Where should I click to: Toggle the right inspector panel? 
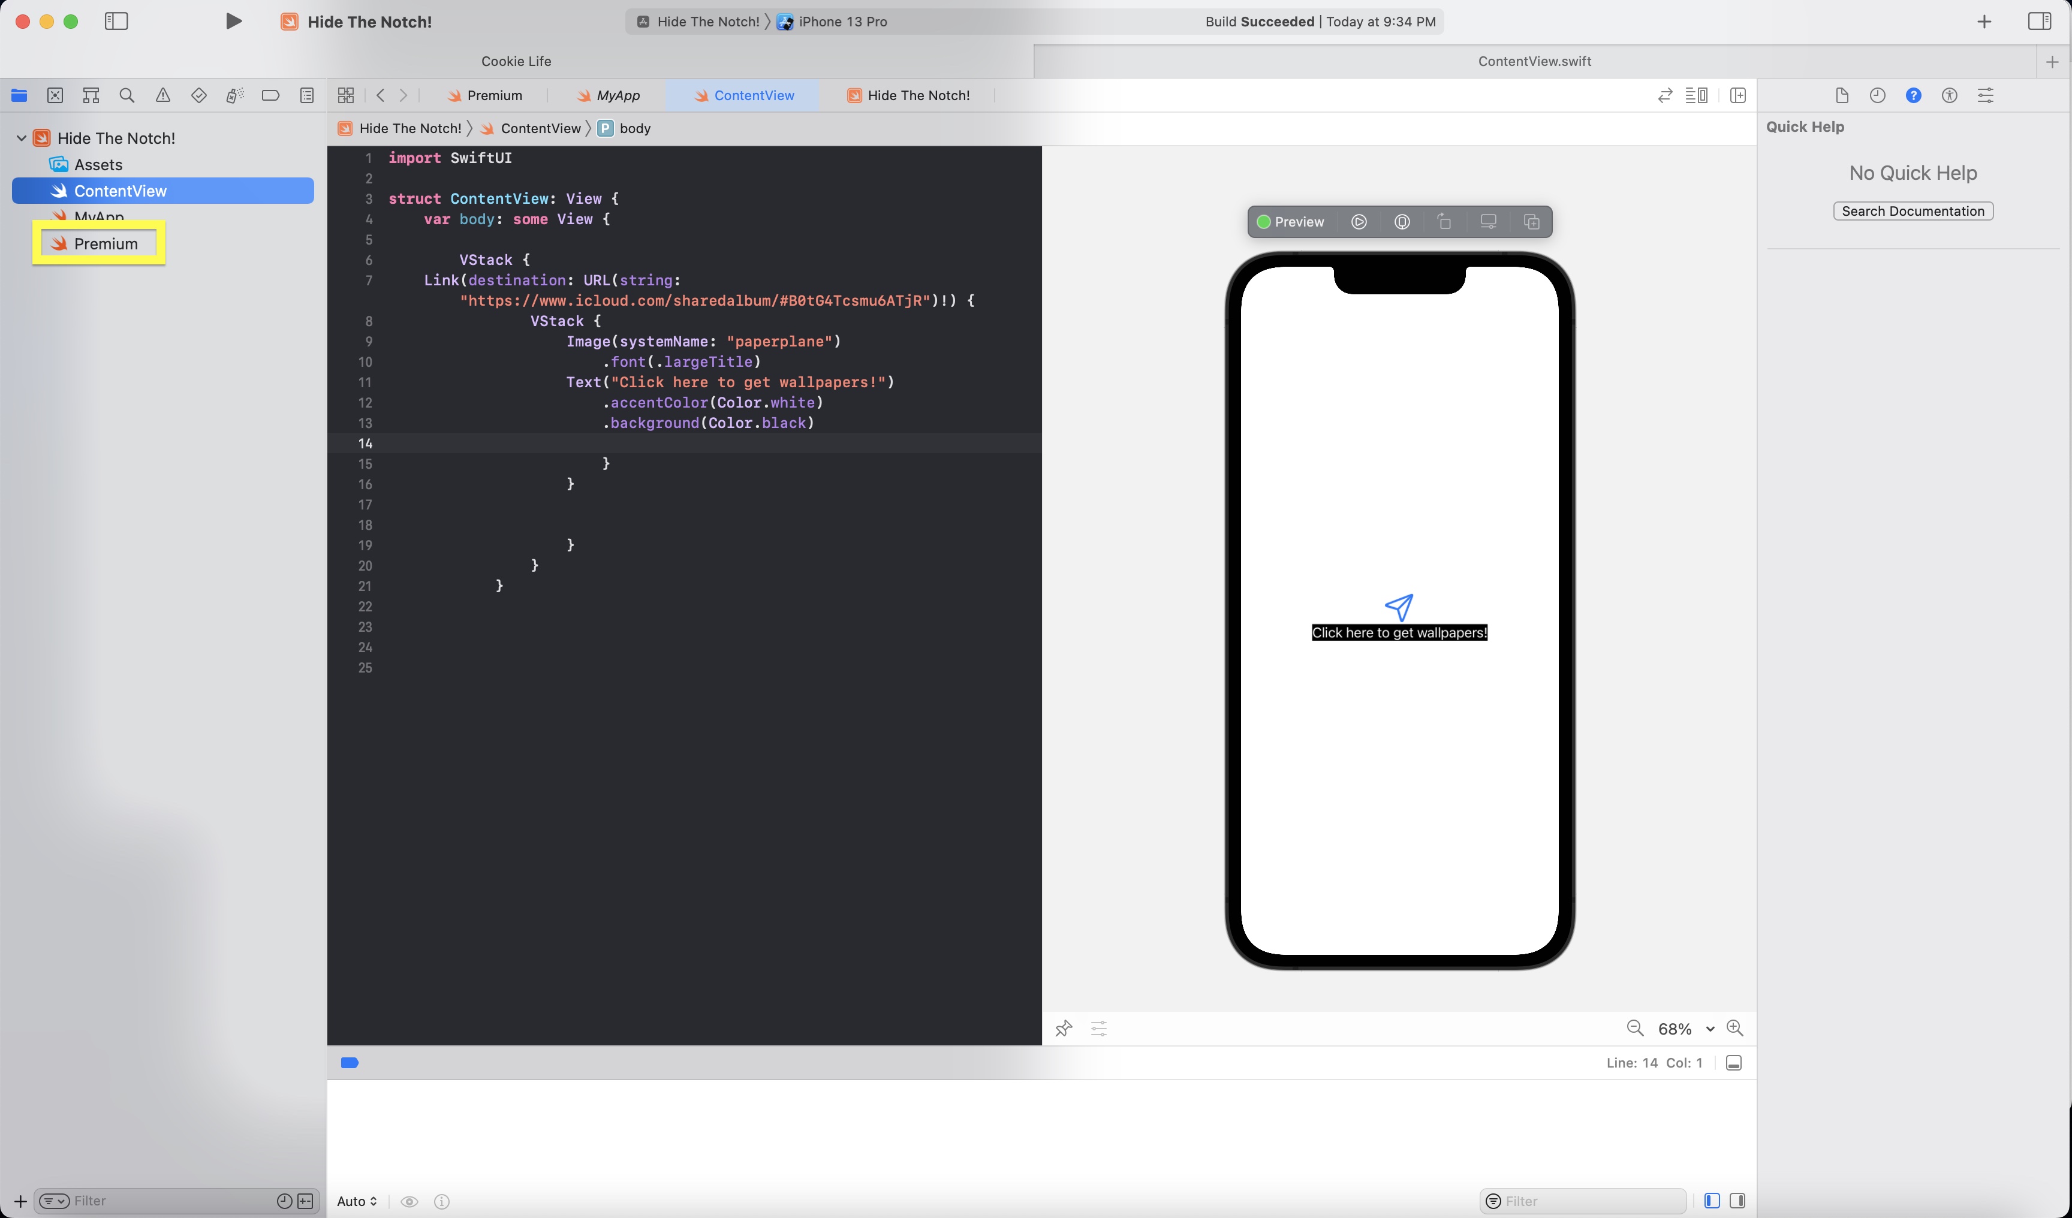pos(2039,22)
